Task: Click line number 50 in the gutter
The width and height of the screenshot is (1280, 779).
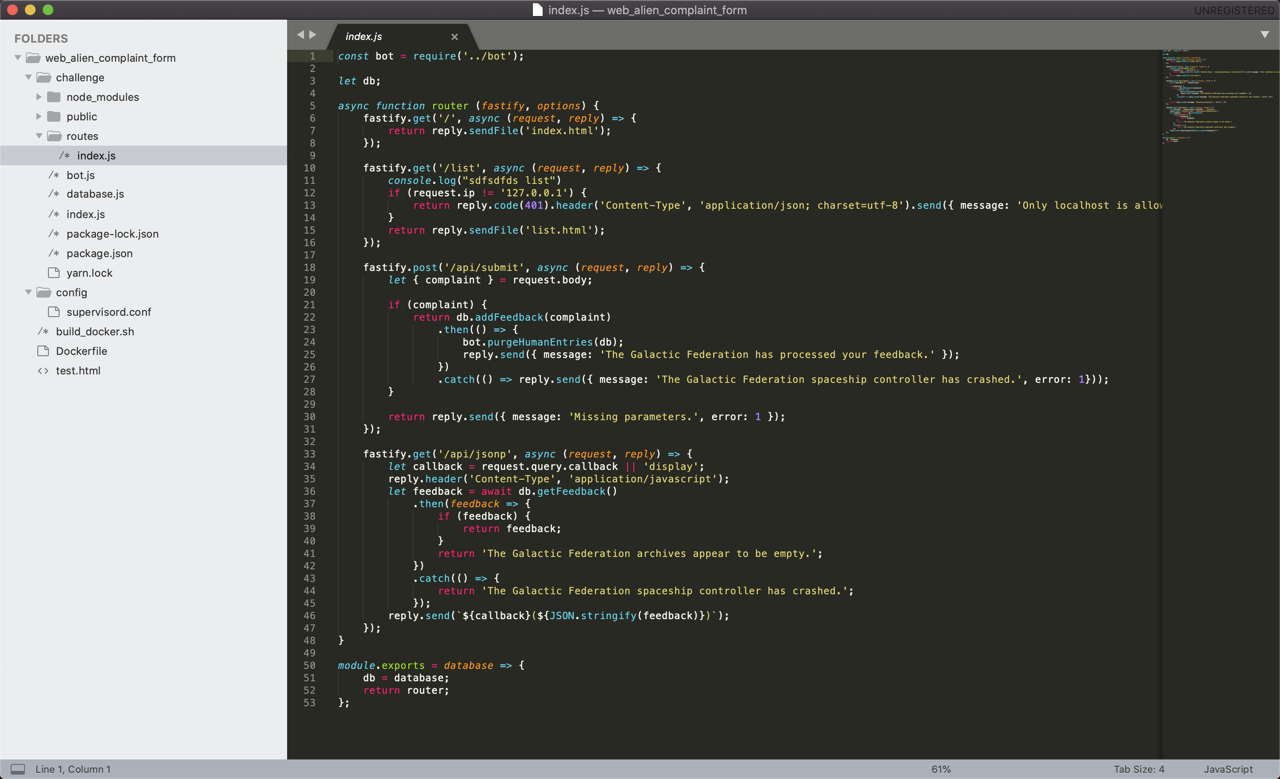Action: click(x=310, y=665)
